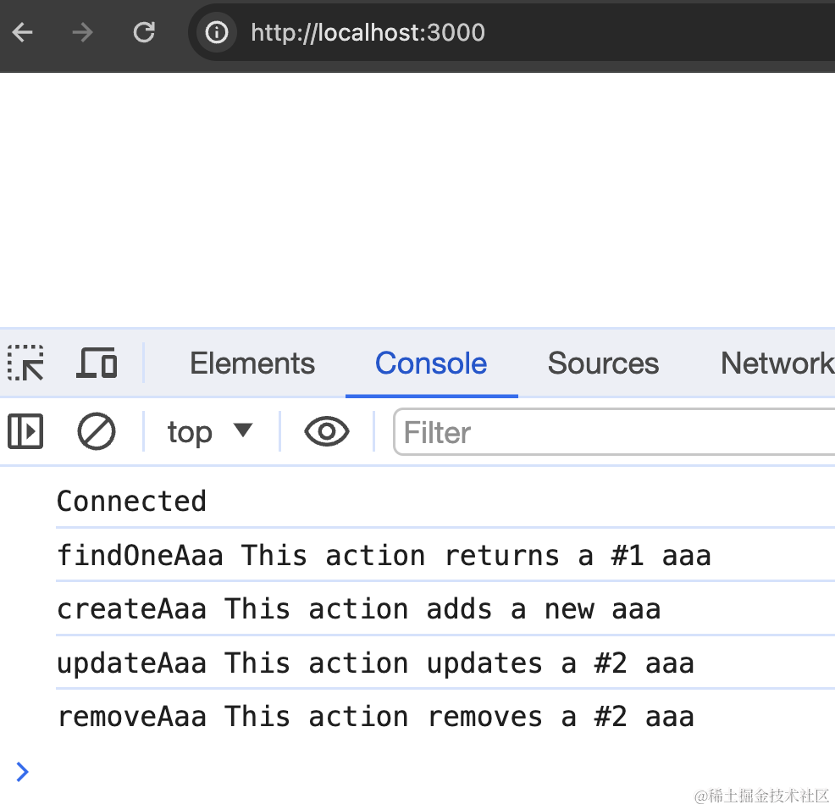Activate the inspect element picker tool

[x=26, y=363]
